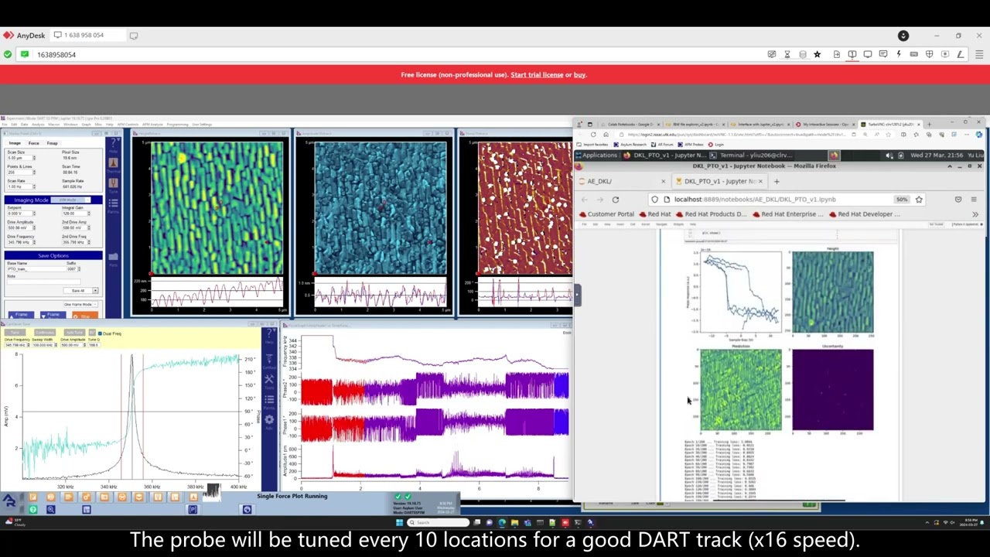Click the AnyDesk lightning actions icon

coord(898,54)
